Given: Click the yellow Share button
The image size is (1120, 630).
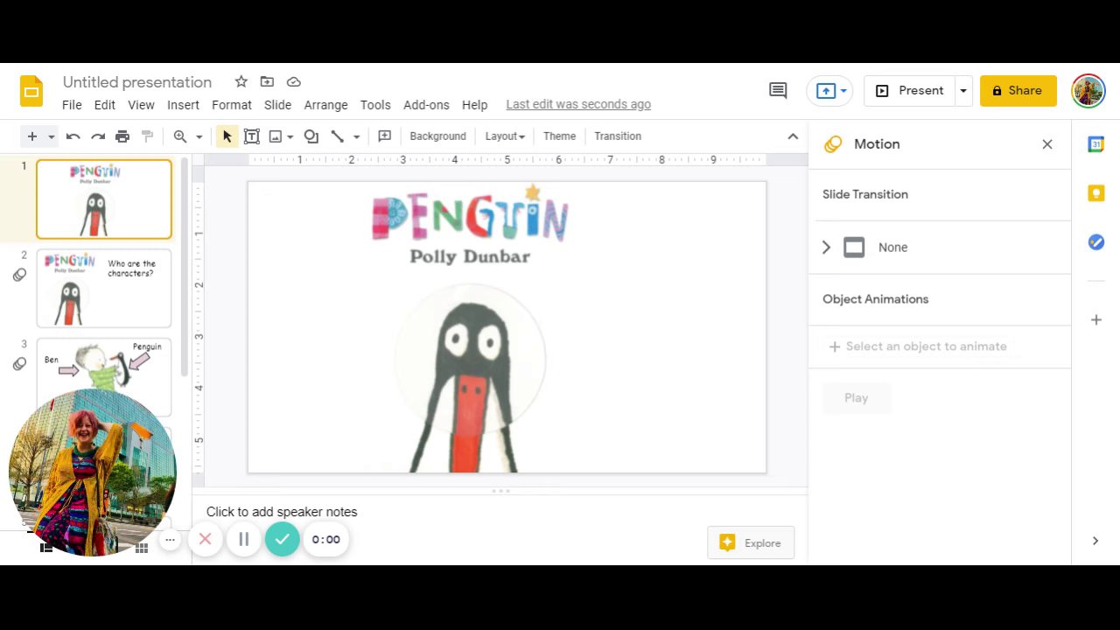Looking at the screenshot, I should pos(1018,91).
